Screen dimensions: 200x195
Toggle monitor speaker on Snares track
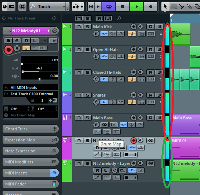[140, 95]
